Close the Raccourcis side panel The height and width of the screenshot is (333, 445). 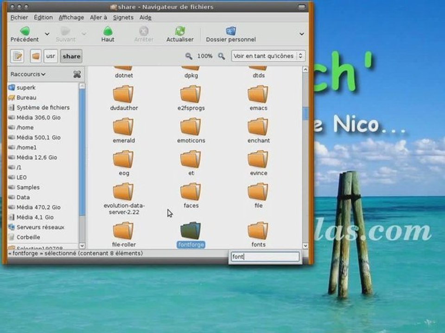(77, 74)
